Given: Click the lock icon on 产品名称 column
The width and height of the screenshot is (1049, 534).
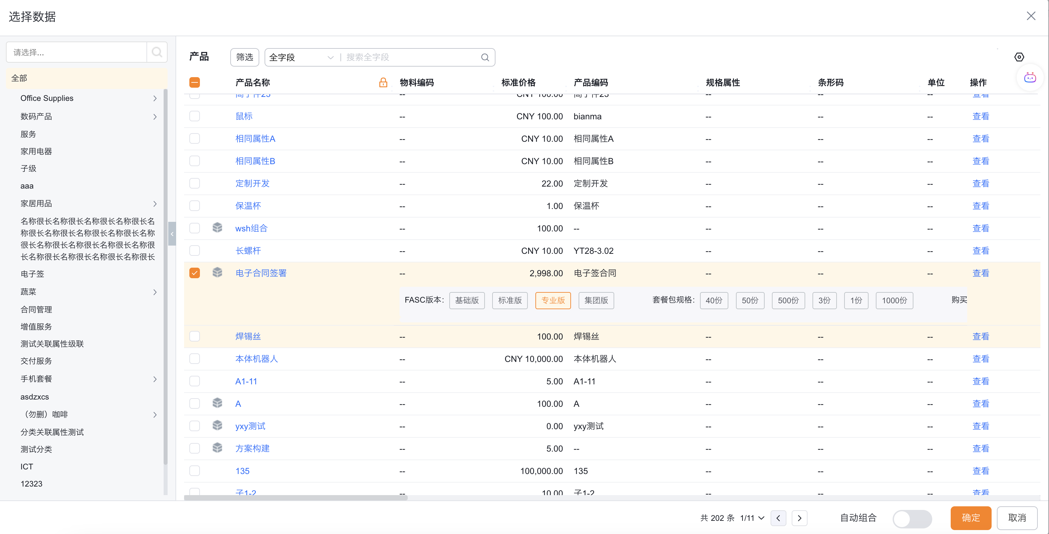Looking at the screenshot, I should 383,83.
